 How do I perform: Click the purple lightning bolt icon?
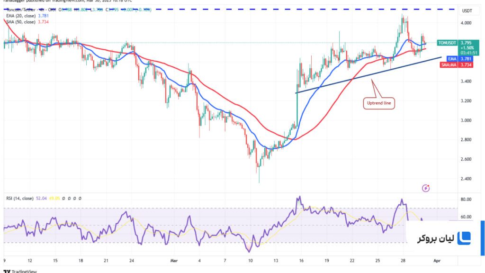[426, 188]
